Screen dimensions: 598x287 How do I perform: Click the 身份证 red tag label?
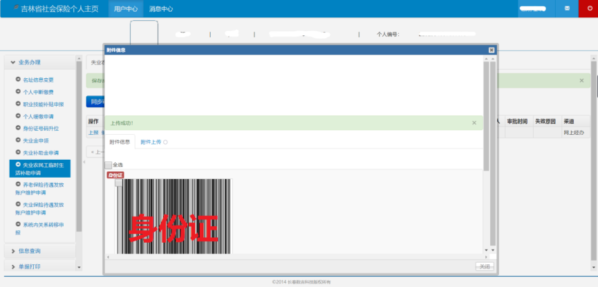(x=115, y=175)
